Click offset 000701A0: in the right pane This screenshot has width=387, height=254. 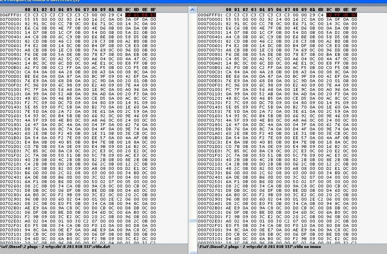[210, 134]
